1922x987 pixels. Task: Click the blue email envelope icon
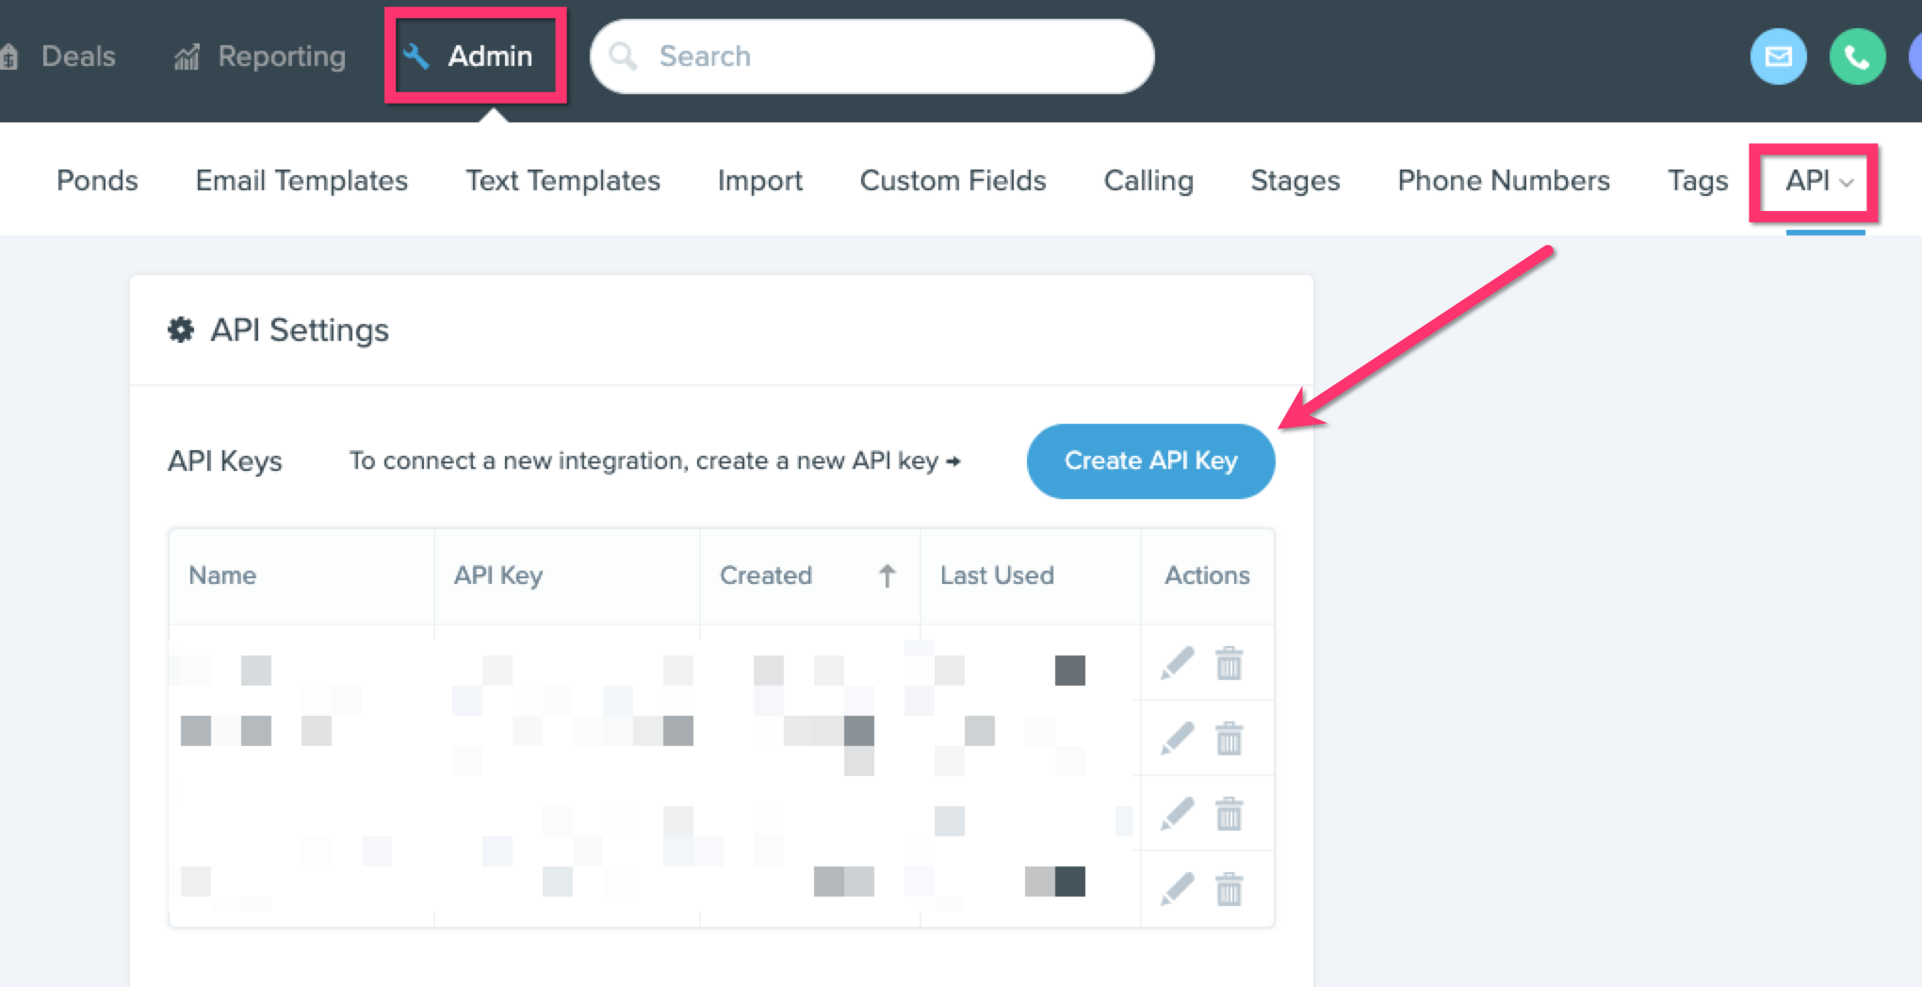pos(1778,57)
